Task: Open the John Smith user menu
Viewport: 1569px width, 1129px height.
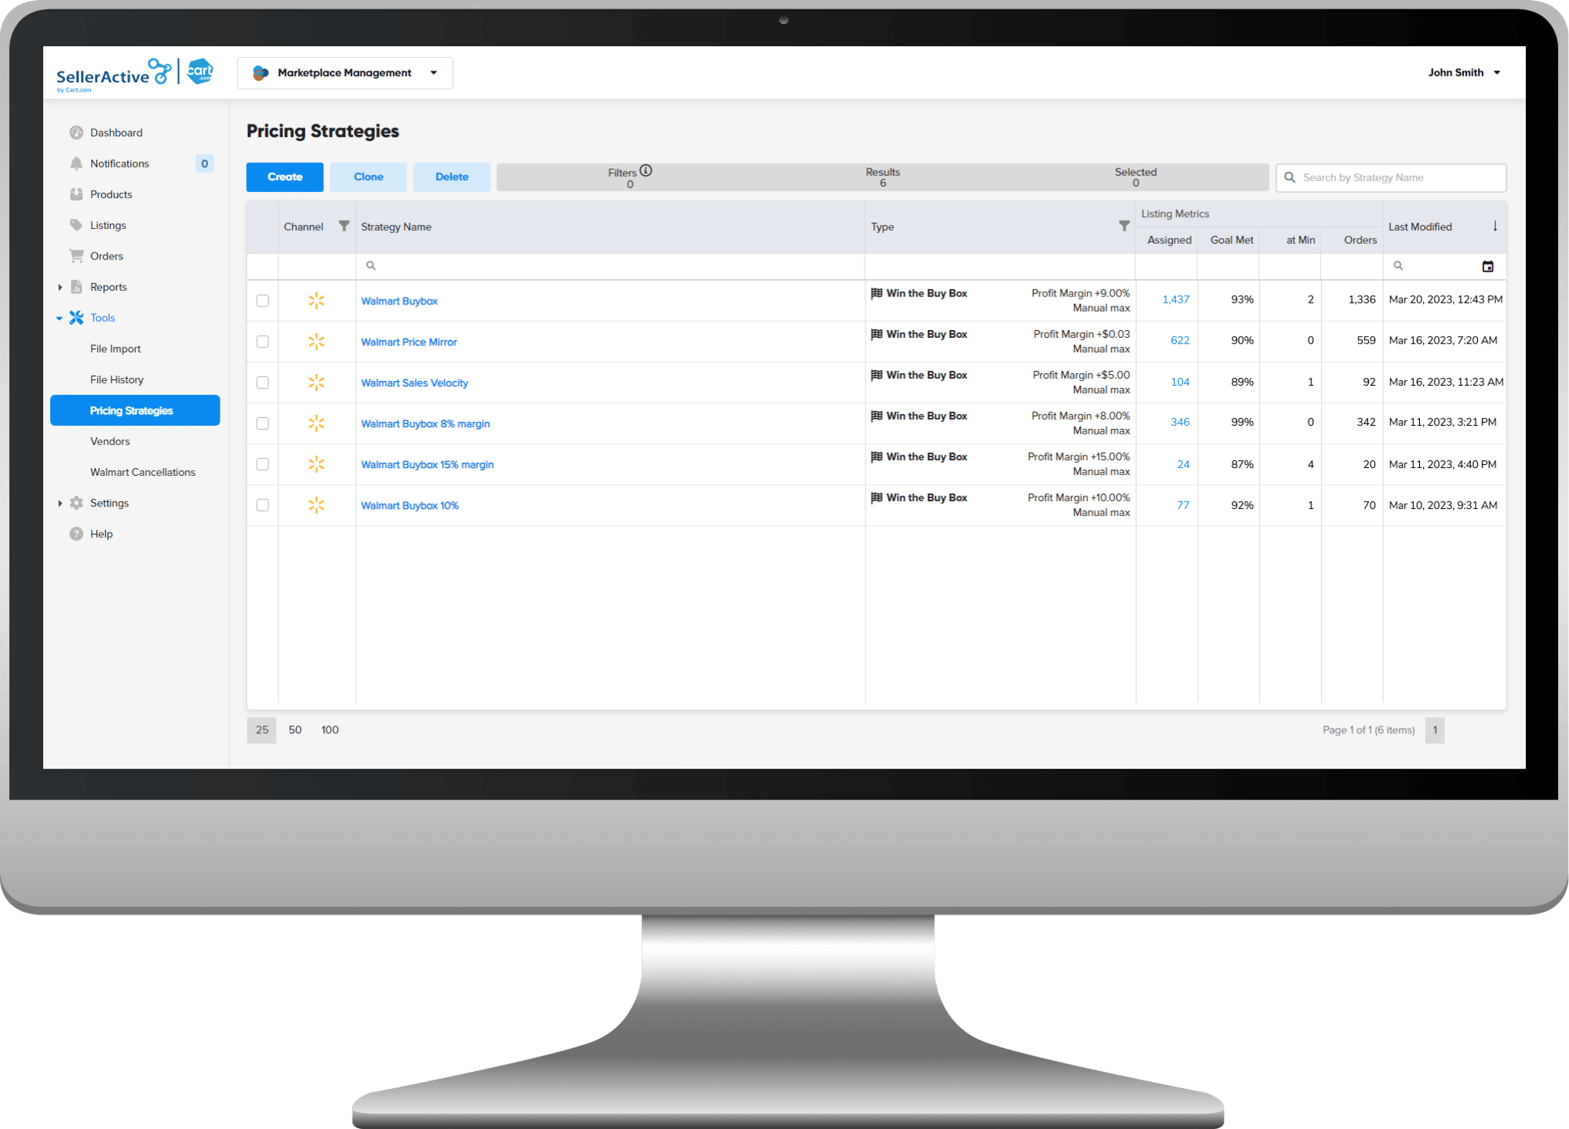Action: [x=1464, y=72]
